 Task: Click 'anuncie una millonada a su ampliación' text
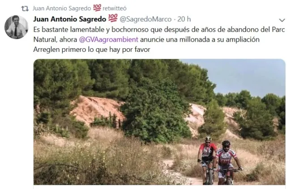(200, 39)
